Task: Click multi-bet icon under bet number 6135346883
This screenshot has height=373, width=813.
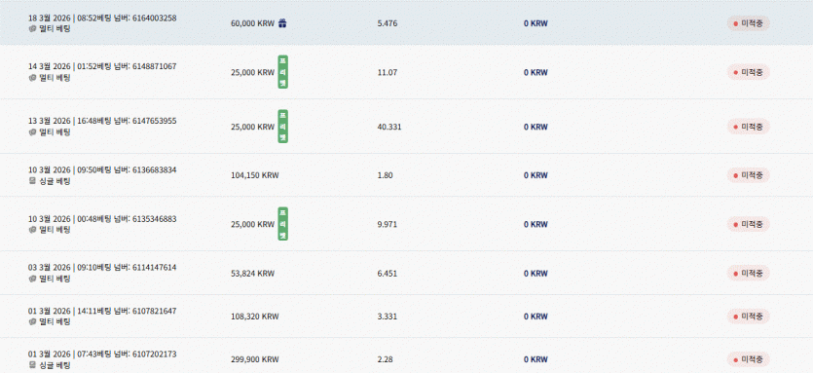Action: (x=32, y=230)
